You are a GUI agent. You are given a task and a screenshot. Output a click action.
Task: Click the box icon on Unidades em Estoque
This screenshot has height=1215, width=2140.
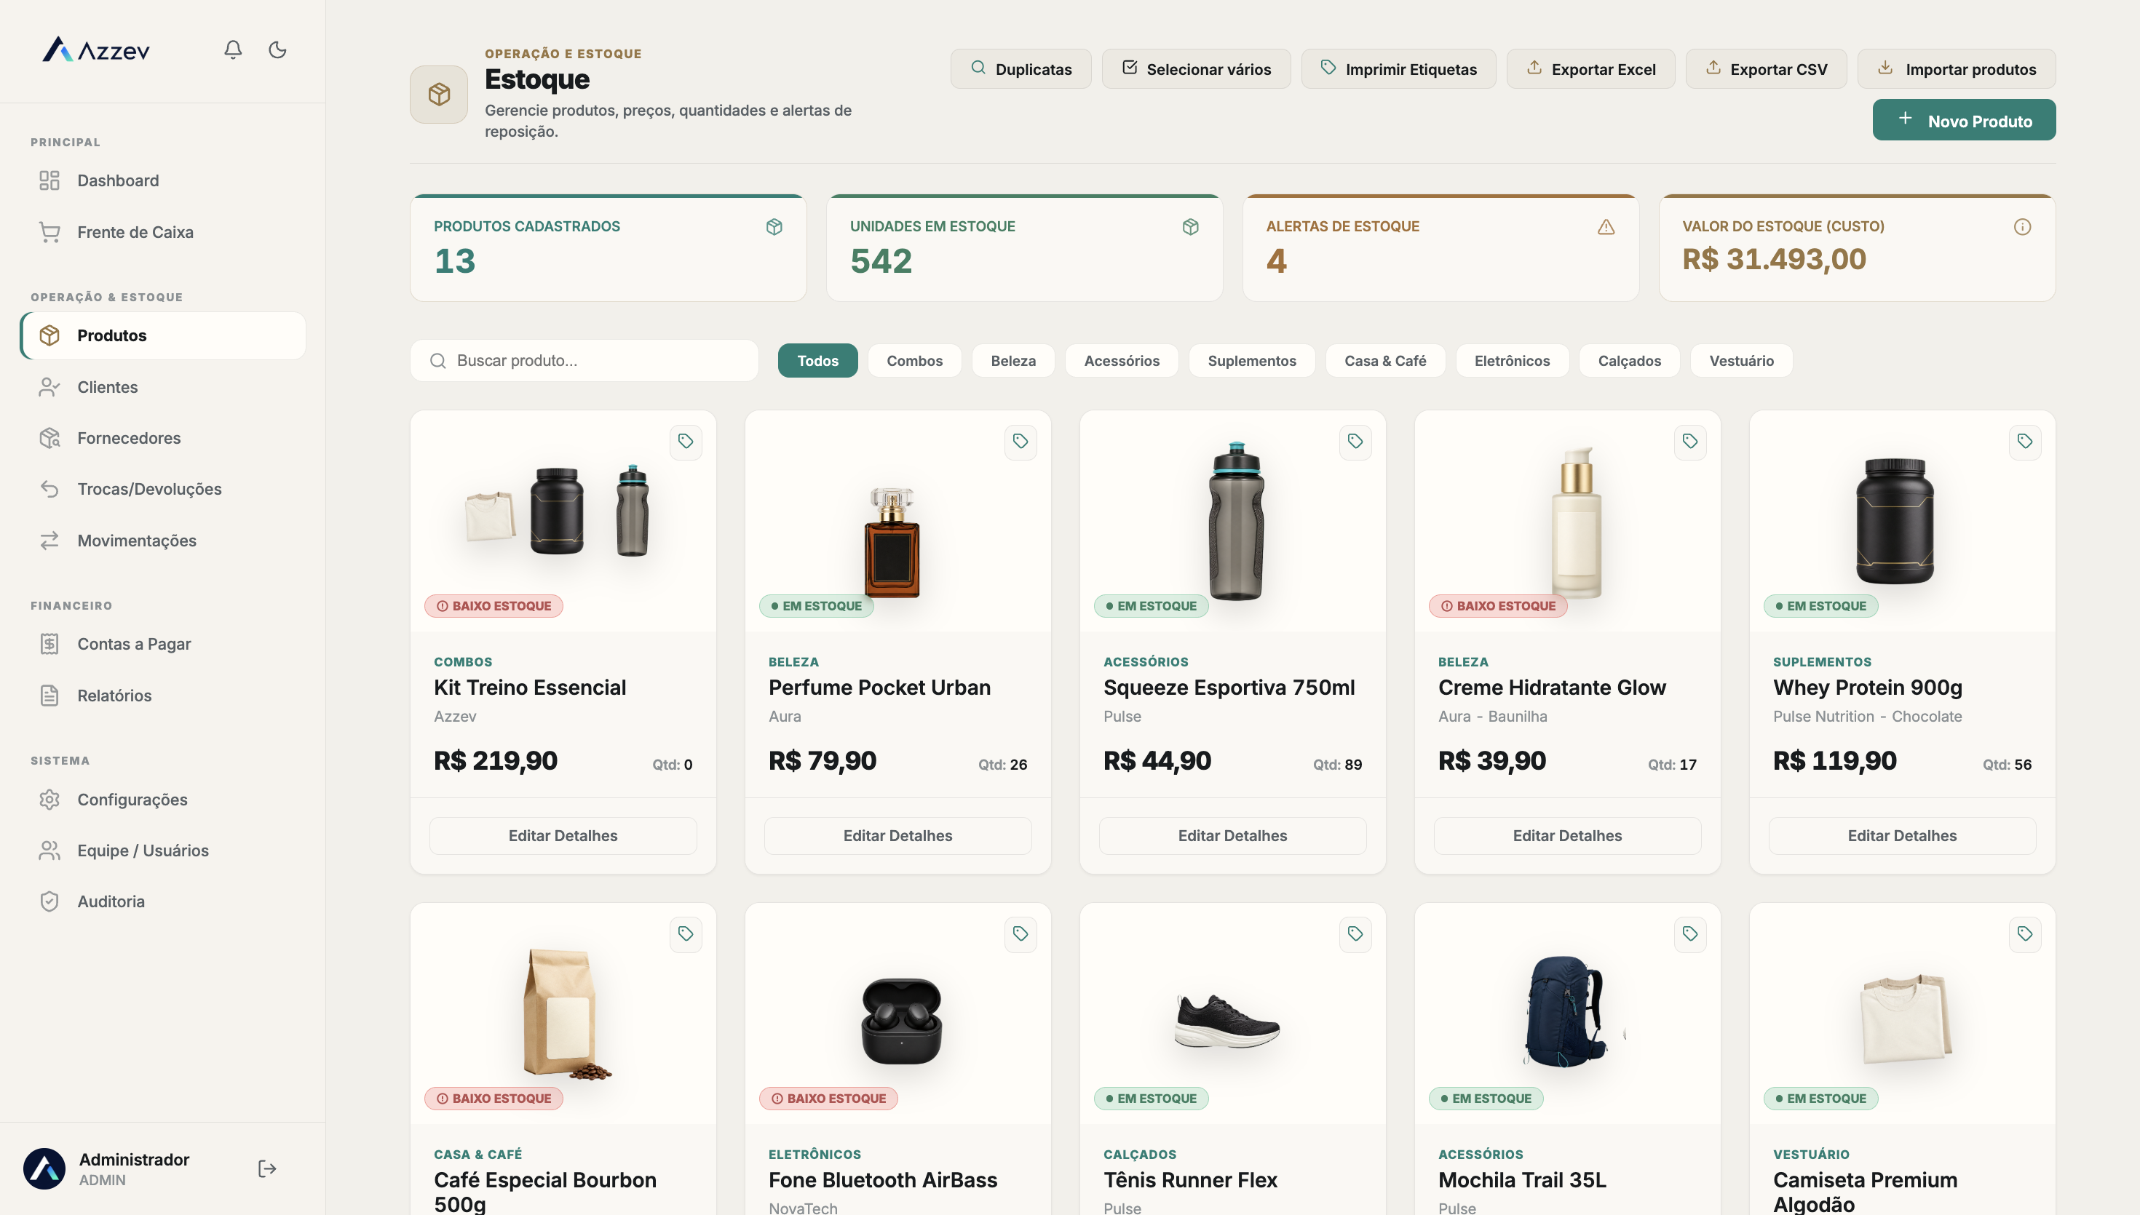1190,227
